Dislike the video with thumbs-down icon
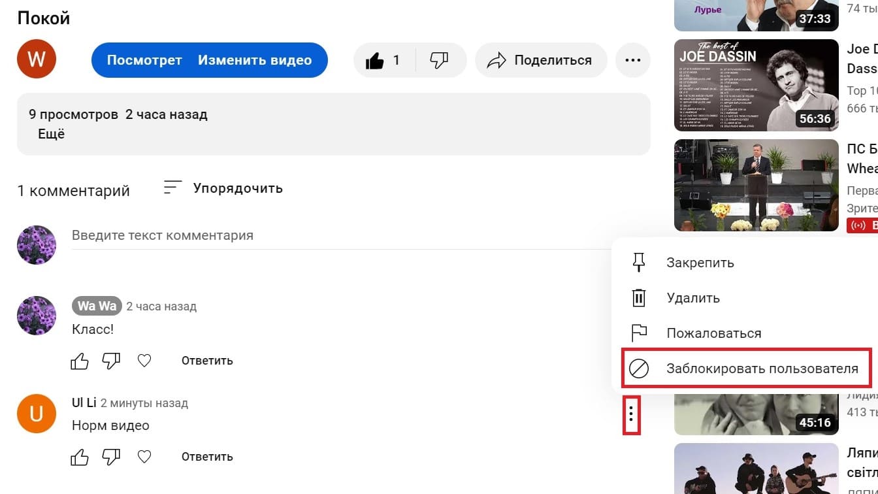Screen dimensions: 878x494 (x=439, y=61)
